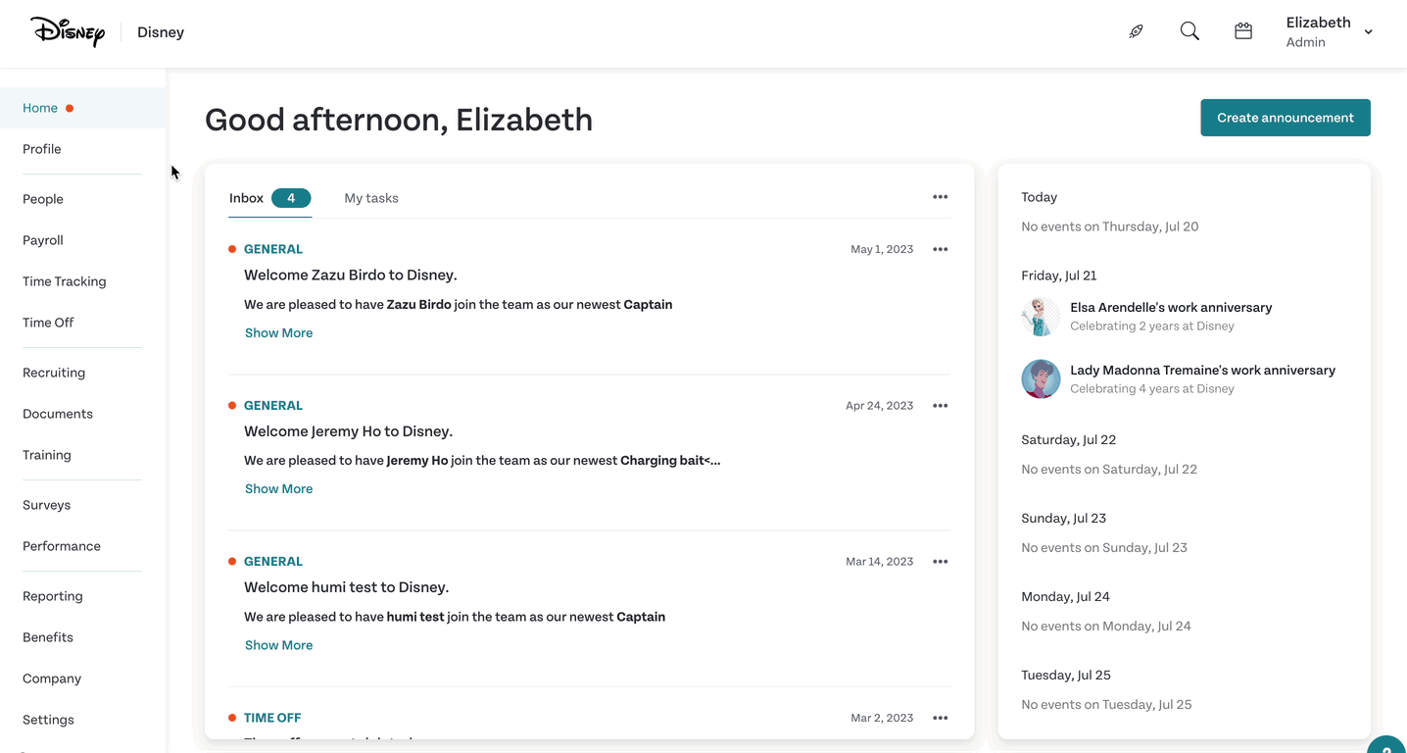Screen dimensions: 1407x753
Task: Select the Inbox tab
Action: pyautogui.click(x=269, y=198)
